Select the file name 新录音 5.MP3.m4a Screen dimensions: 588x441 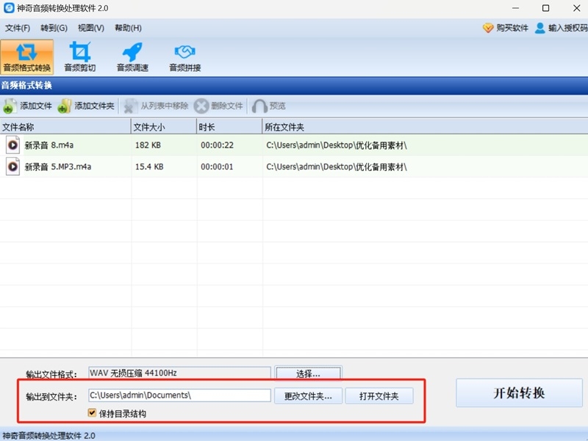58,167
